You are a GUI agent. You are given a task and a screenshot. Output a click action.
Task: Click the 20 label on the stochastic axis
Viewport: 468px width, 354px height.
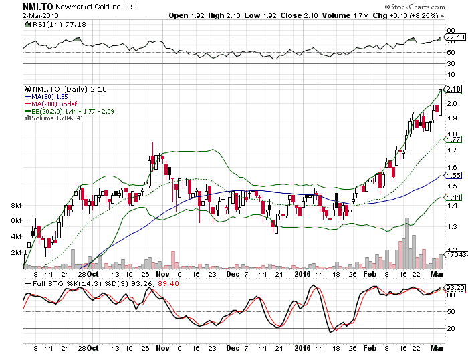451,329
